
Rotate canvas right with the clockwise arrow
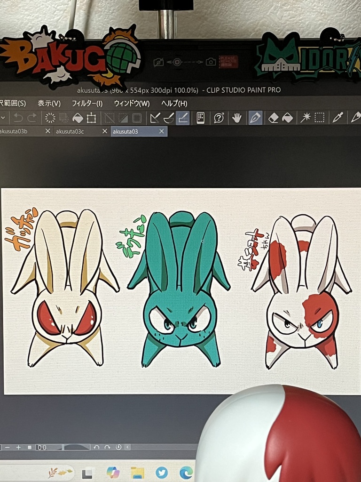coord(108,447)
